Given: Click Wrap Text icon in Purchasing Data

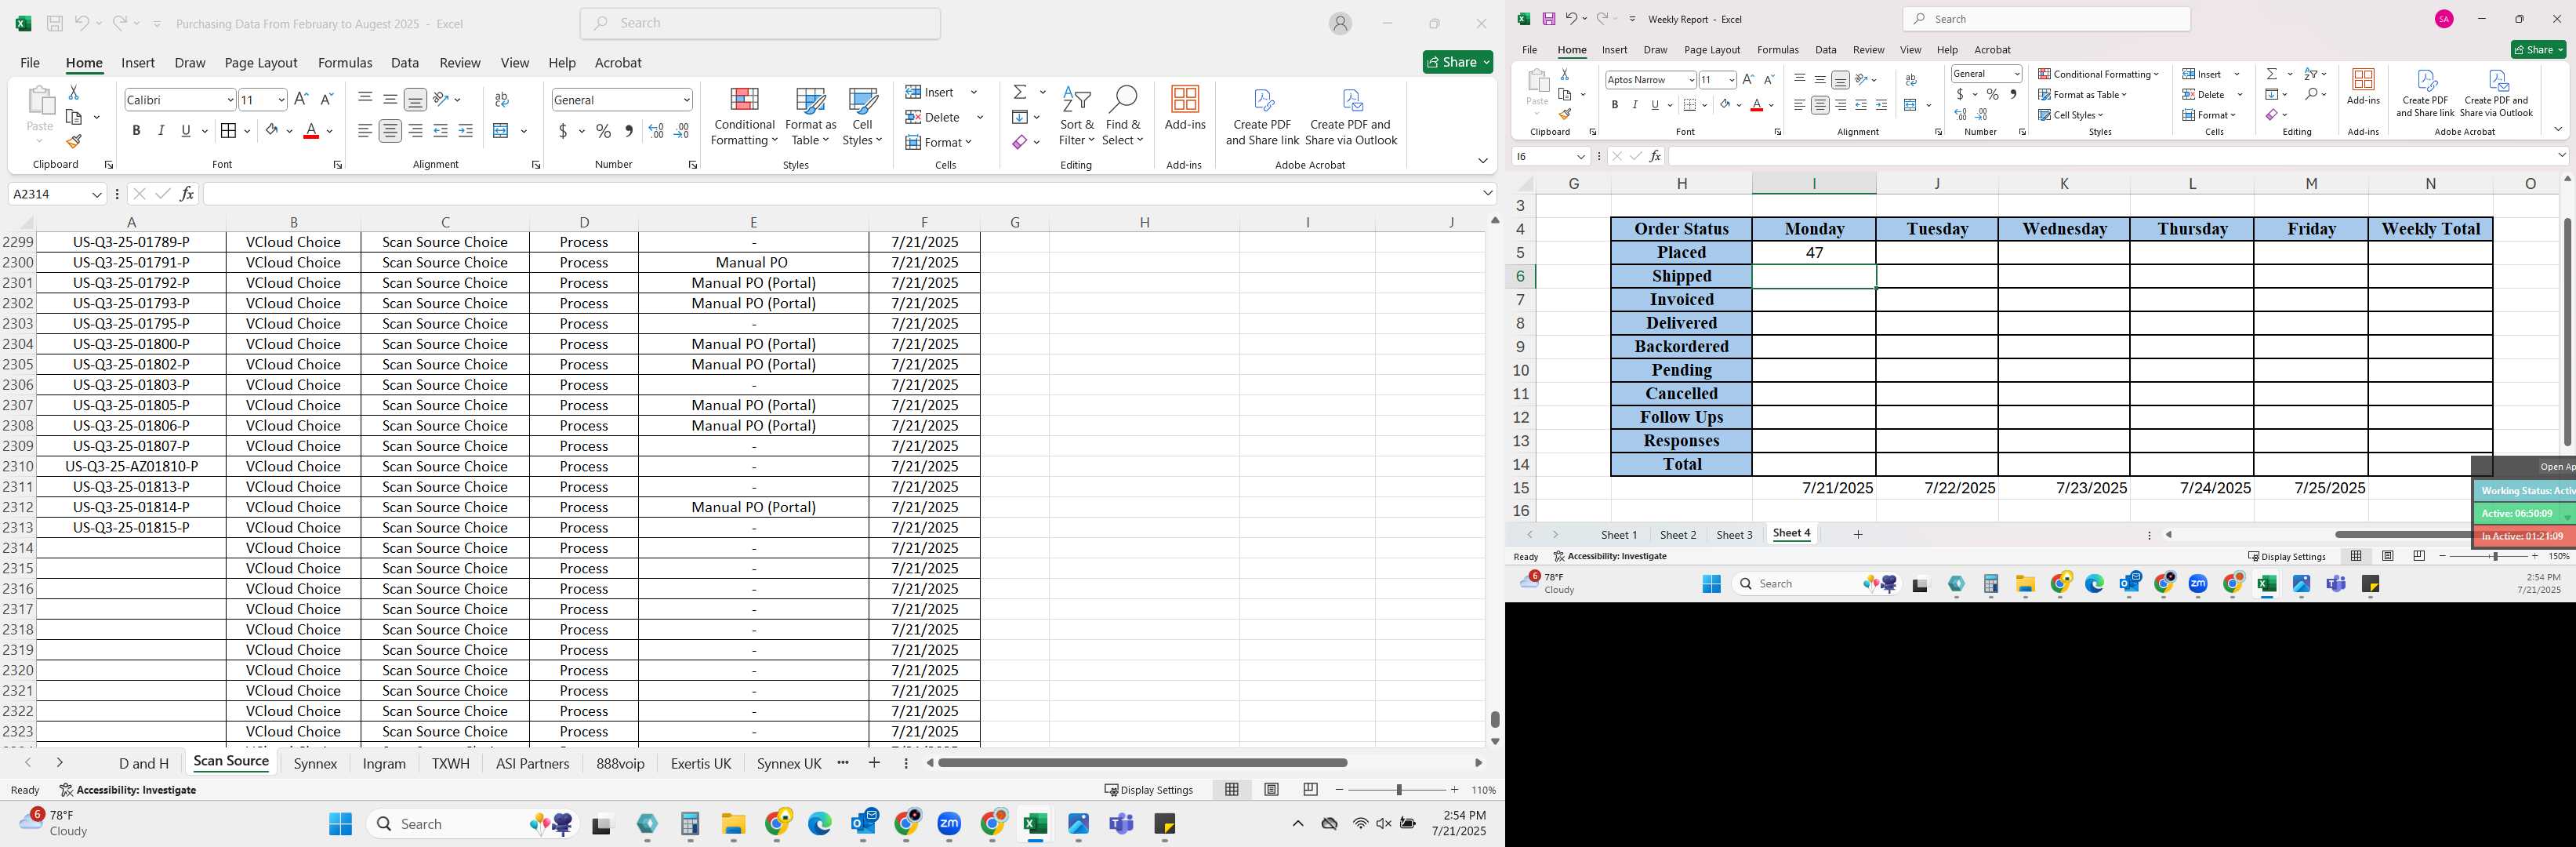Looking at the screenshot, I should [502, 99].
